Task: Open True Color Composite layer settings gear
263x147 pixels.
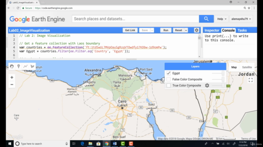Action: click(207, 85)
